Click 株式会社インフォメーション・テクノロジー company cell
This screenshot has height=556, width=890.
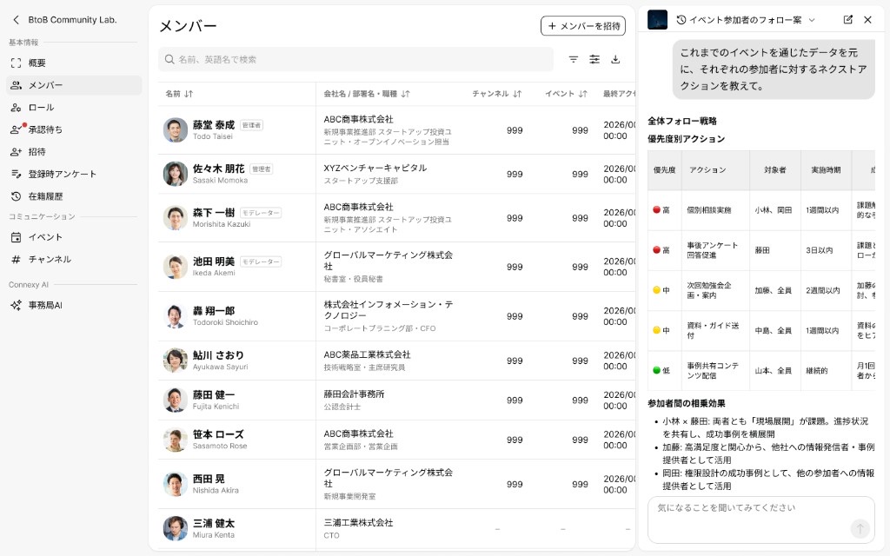point(389,310)
